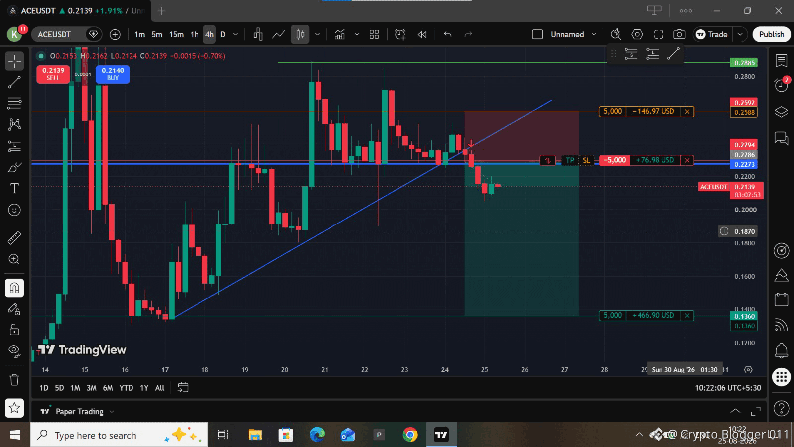Switch to the D daily timeframe
This screenshot has height=447, width=794.
[223, 34]
